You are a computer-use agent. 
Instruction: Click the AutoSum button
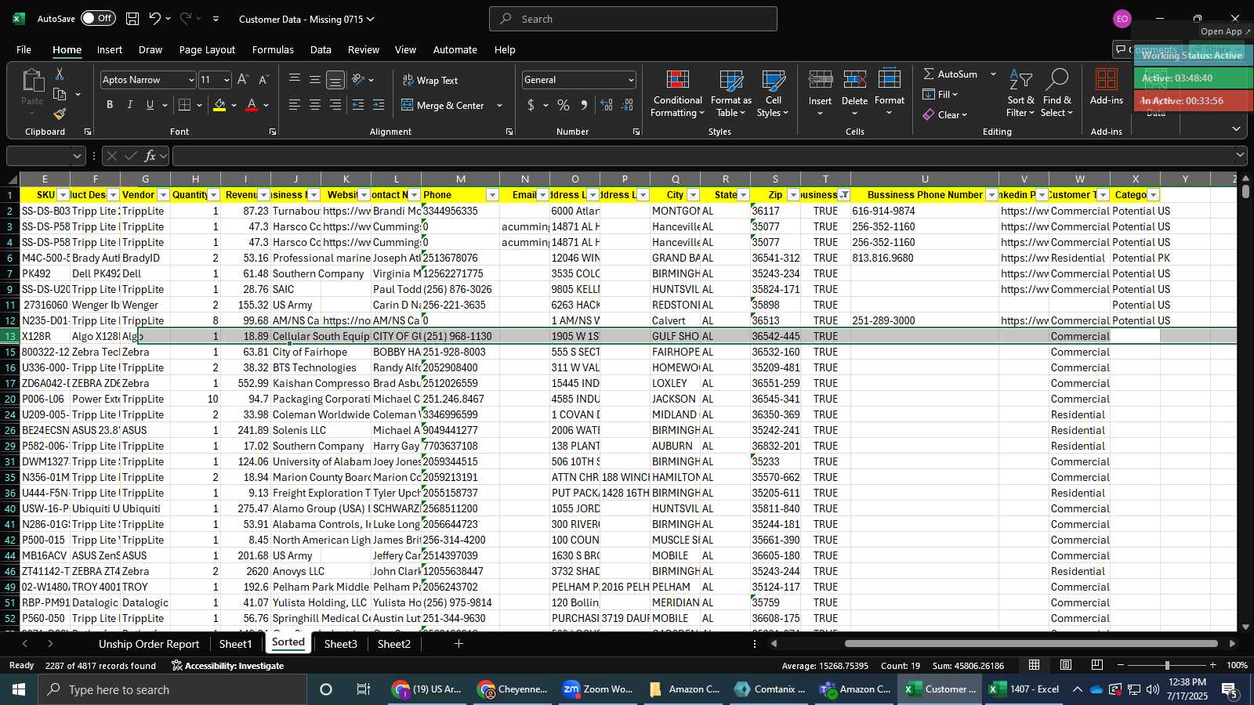click(x=950, y=74)
